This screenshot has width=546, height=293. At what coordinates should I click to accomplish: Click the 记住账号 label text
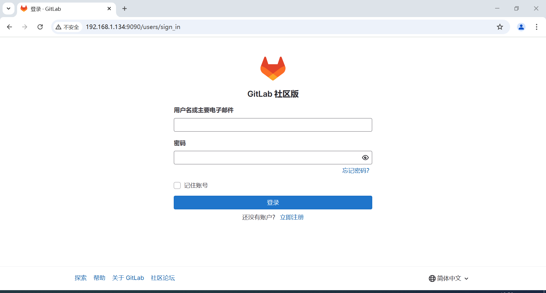click(196, 185)
